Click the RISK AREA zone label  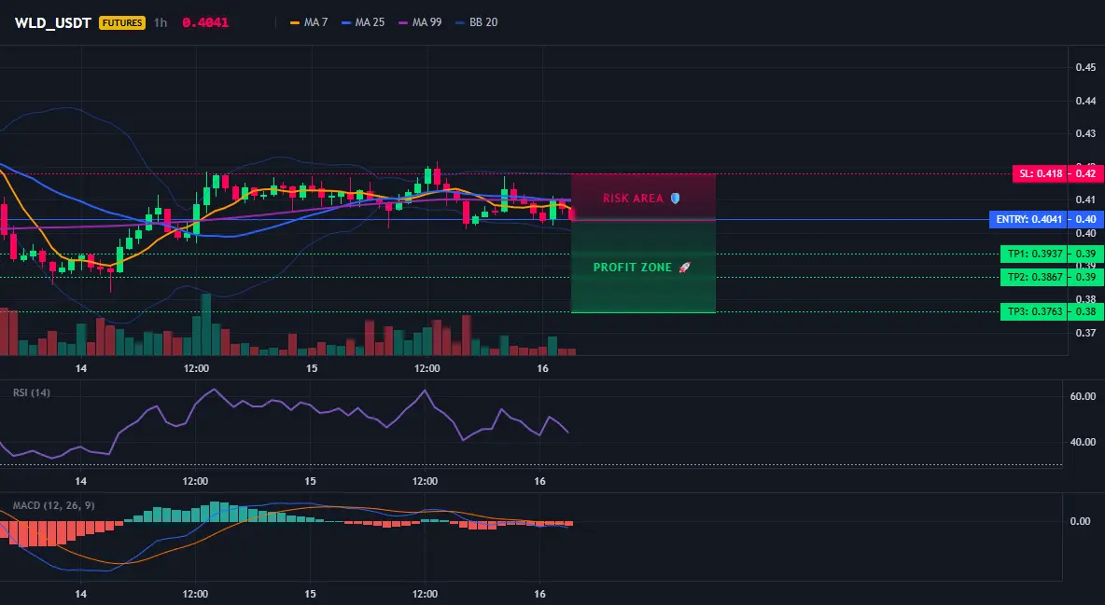click(x=633, y=199)
